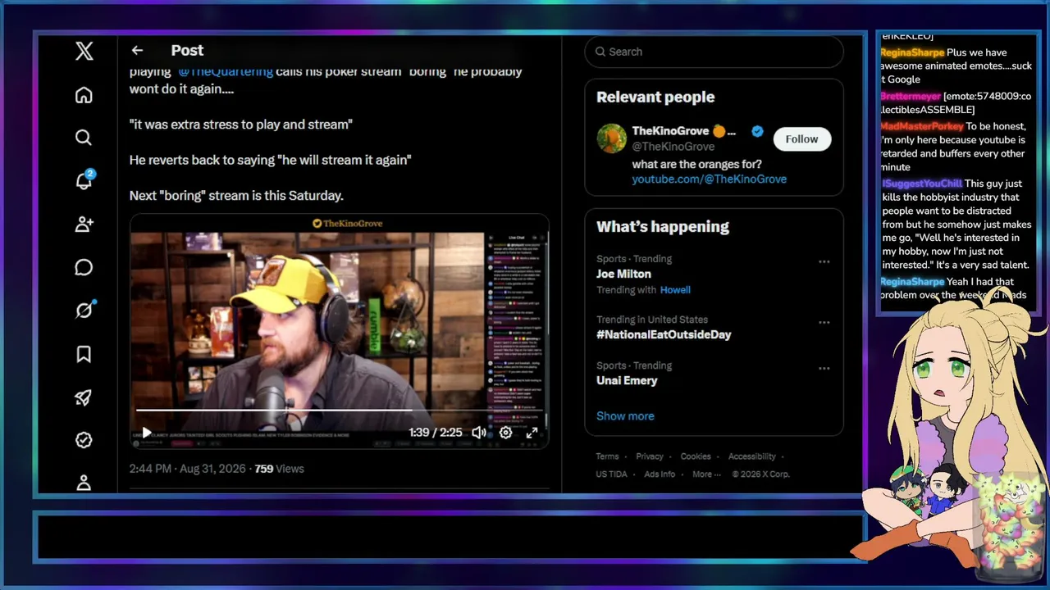Open the @TheQuartering mention link
1050x590 pixels.
coord(226,71)
